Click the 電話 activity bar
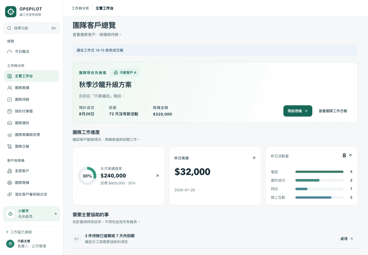Image resolution: width=368 pixels, height=255 pixels. coord(319,172)
